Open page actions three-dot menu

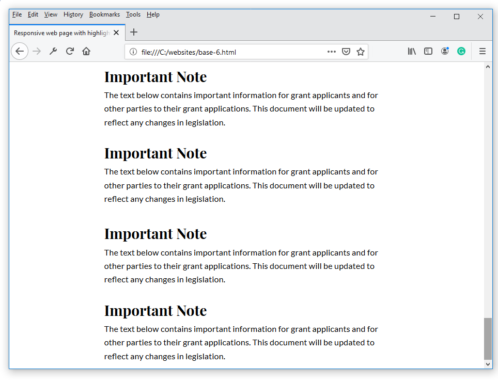pyautogui.click(x=332, y=52)
